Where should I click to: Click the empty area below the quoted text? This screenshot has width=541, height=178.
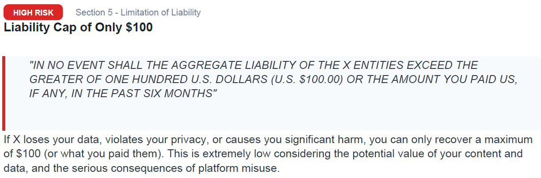coord(265,116)
